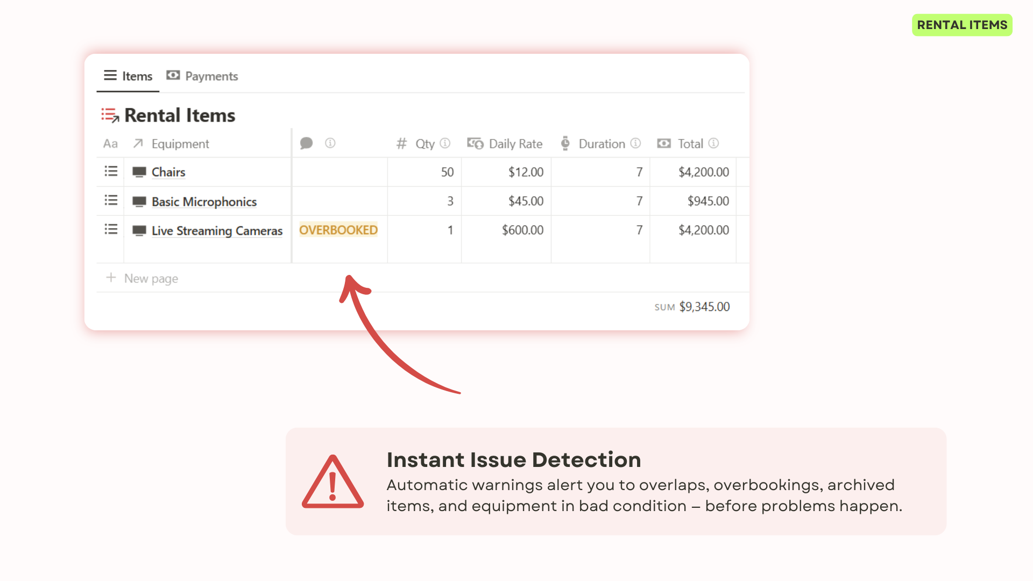
Task: Click the Daily Rate currency icon
Action: coord(474,144)
